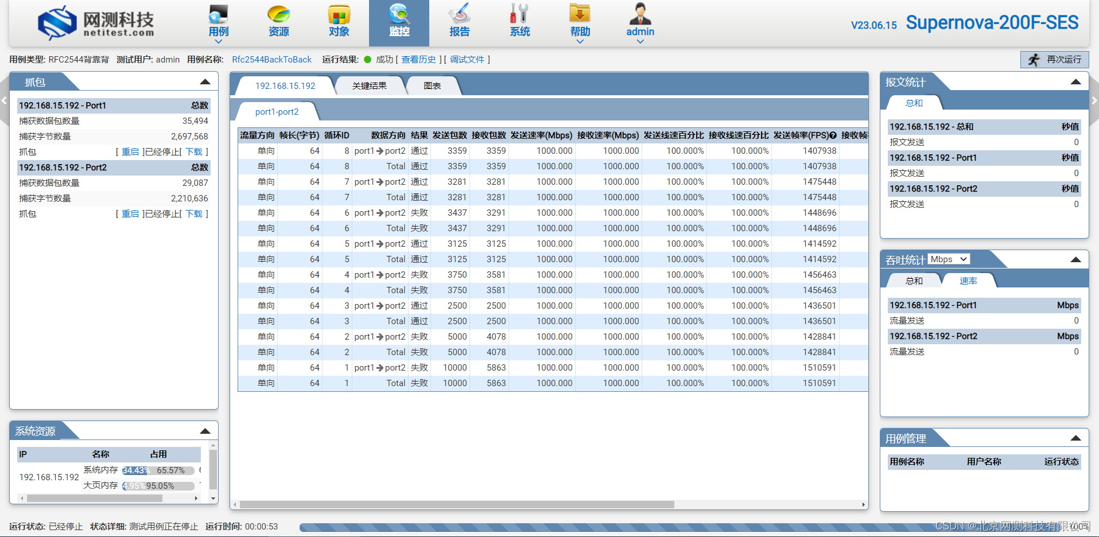The height and width of the screenshot is (537, 1099).
Task: Click the 帧长(字节) column header
Action: tap(299, 135)
